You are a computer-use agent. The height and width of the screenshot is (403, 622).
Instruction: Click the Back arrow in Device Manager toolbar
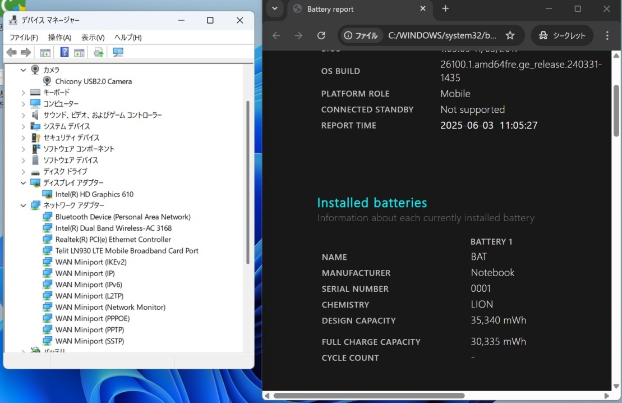point(12,52)
